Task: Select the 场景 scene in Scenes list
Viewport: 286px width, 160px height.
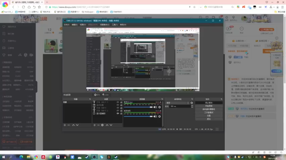Action: [x=77, y=102]
